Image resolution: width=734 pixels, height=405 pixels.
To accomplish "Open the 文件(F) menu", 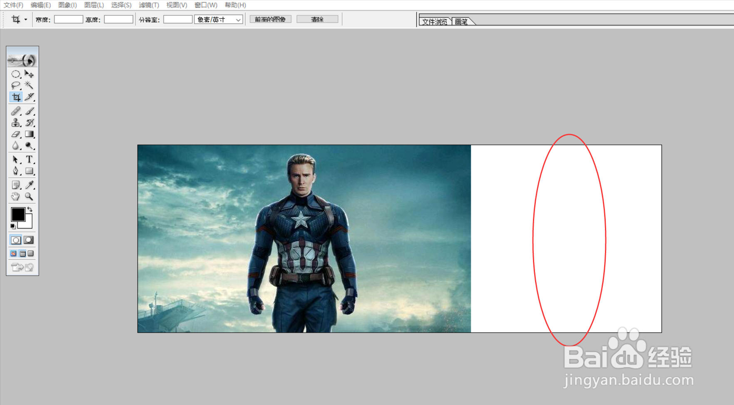I will pos(13,5).
